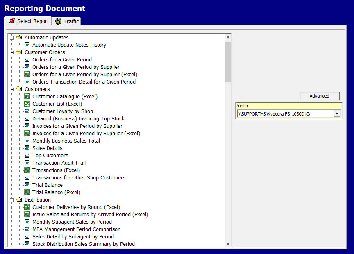354x254 pixels.
Task: Click the Transaction Audit Trail report icon
Action: click(x=27, y=163)
